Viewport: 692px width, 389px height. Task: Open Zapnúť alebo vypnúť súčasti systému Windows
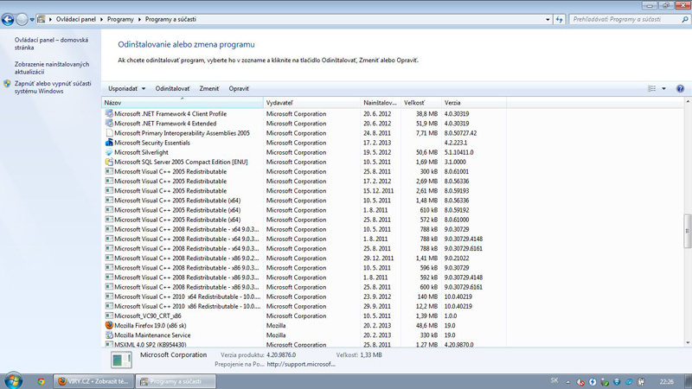tap(53, 87)
